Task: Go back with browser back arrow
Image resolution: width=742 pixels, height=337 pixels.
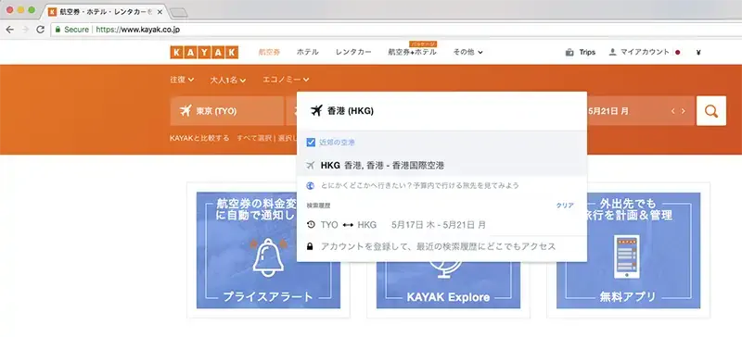Action: coord(10,30)
